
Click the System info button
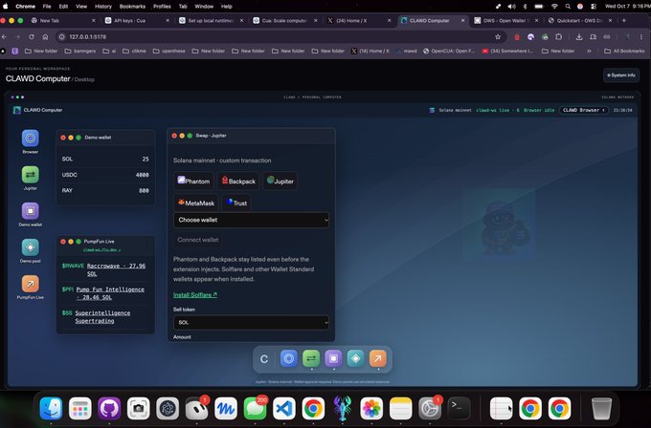click(x=621, y=75)
